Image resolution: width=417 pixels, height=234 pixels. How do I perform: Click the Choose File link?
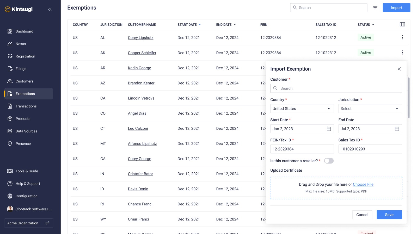coord(363,184)
